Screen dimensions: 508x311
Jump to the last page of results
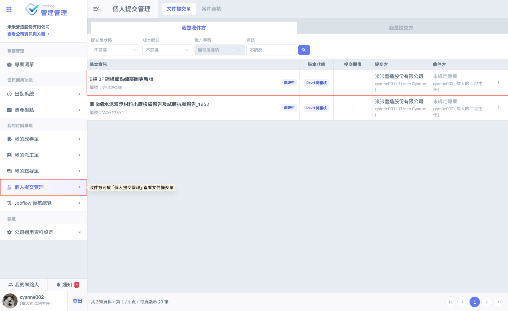(499, 302)
